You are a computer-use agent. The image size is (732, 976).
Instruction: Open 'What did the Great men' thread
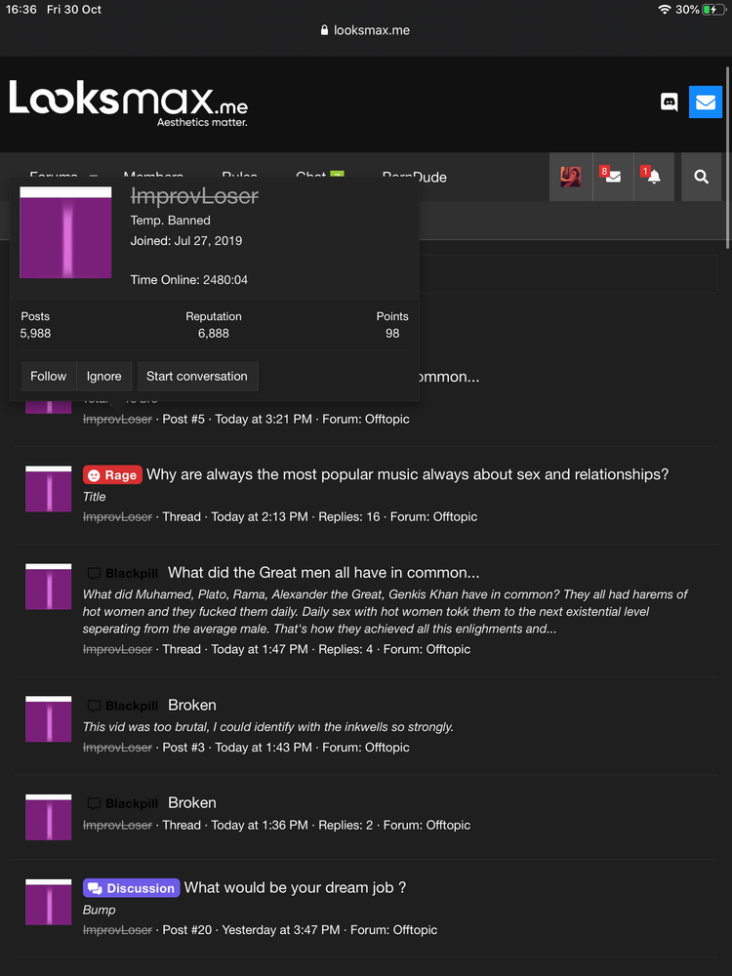tap(323, 573)
